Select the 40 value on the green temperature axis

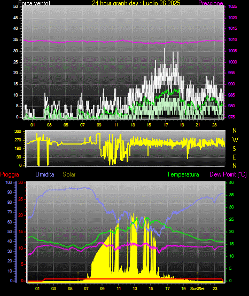231,182
